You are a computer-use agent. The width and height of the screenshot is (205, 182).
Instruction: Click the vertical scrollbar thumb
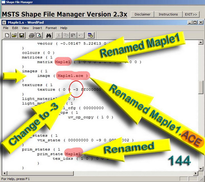[201, 87]
